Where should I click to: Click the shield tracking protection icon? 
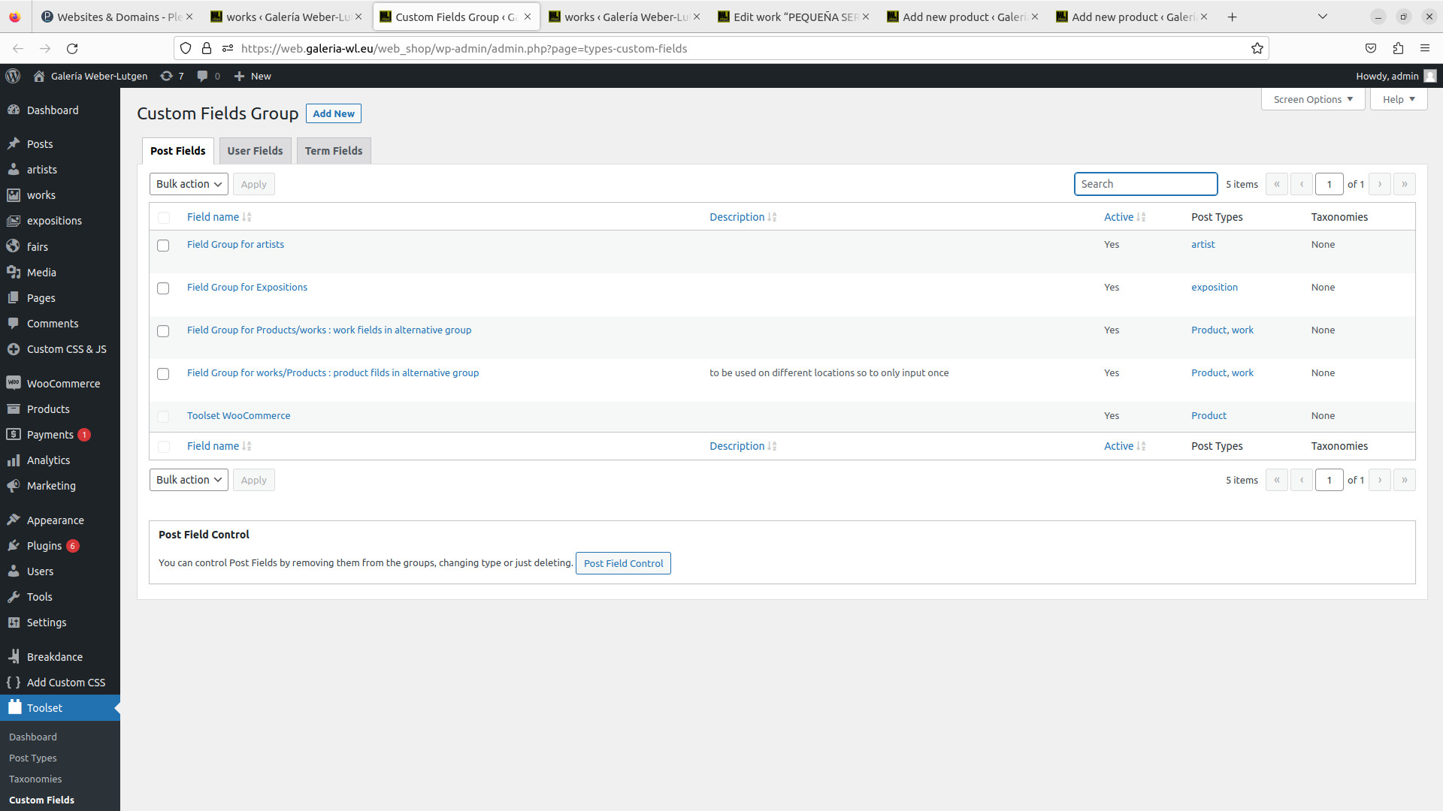point(186,48)
